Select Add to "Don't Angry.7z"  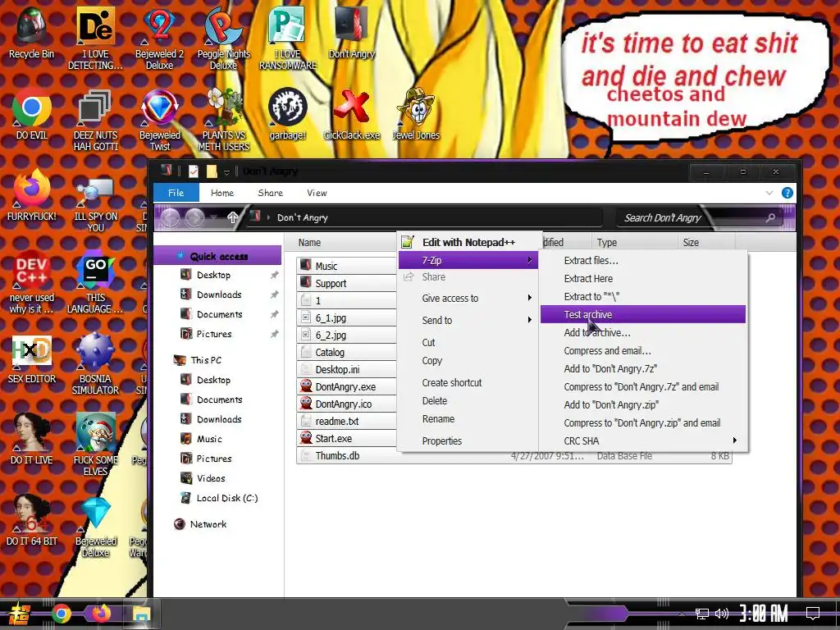coord(643,368)
